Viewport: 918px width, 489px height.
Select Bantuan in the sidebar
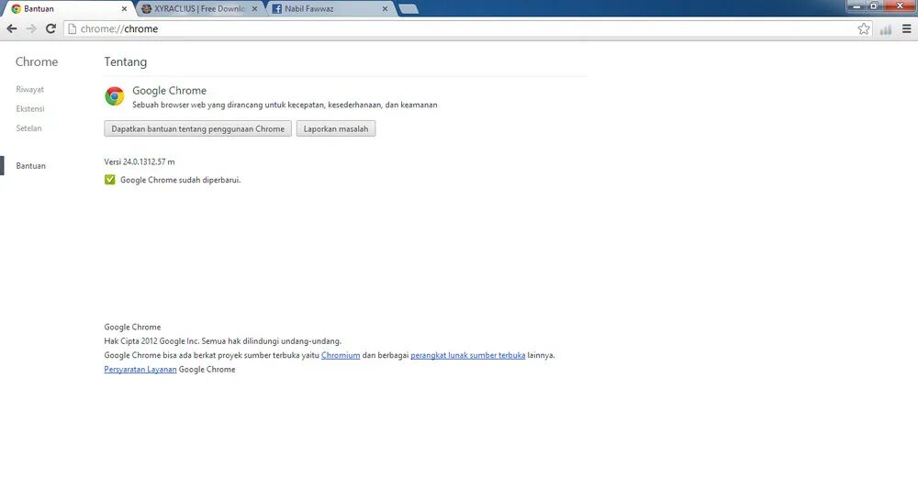click(x=30, y=165)
